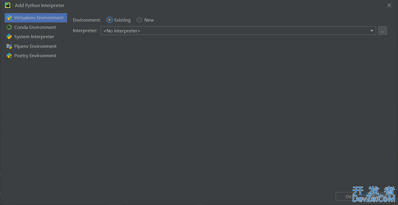Click the Poetry Environment python icon

[9, 56]
